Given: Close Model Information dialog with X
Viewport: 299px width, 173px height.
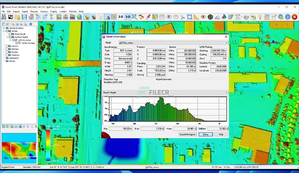Looking at the screenshot, I should point(226,36).
